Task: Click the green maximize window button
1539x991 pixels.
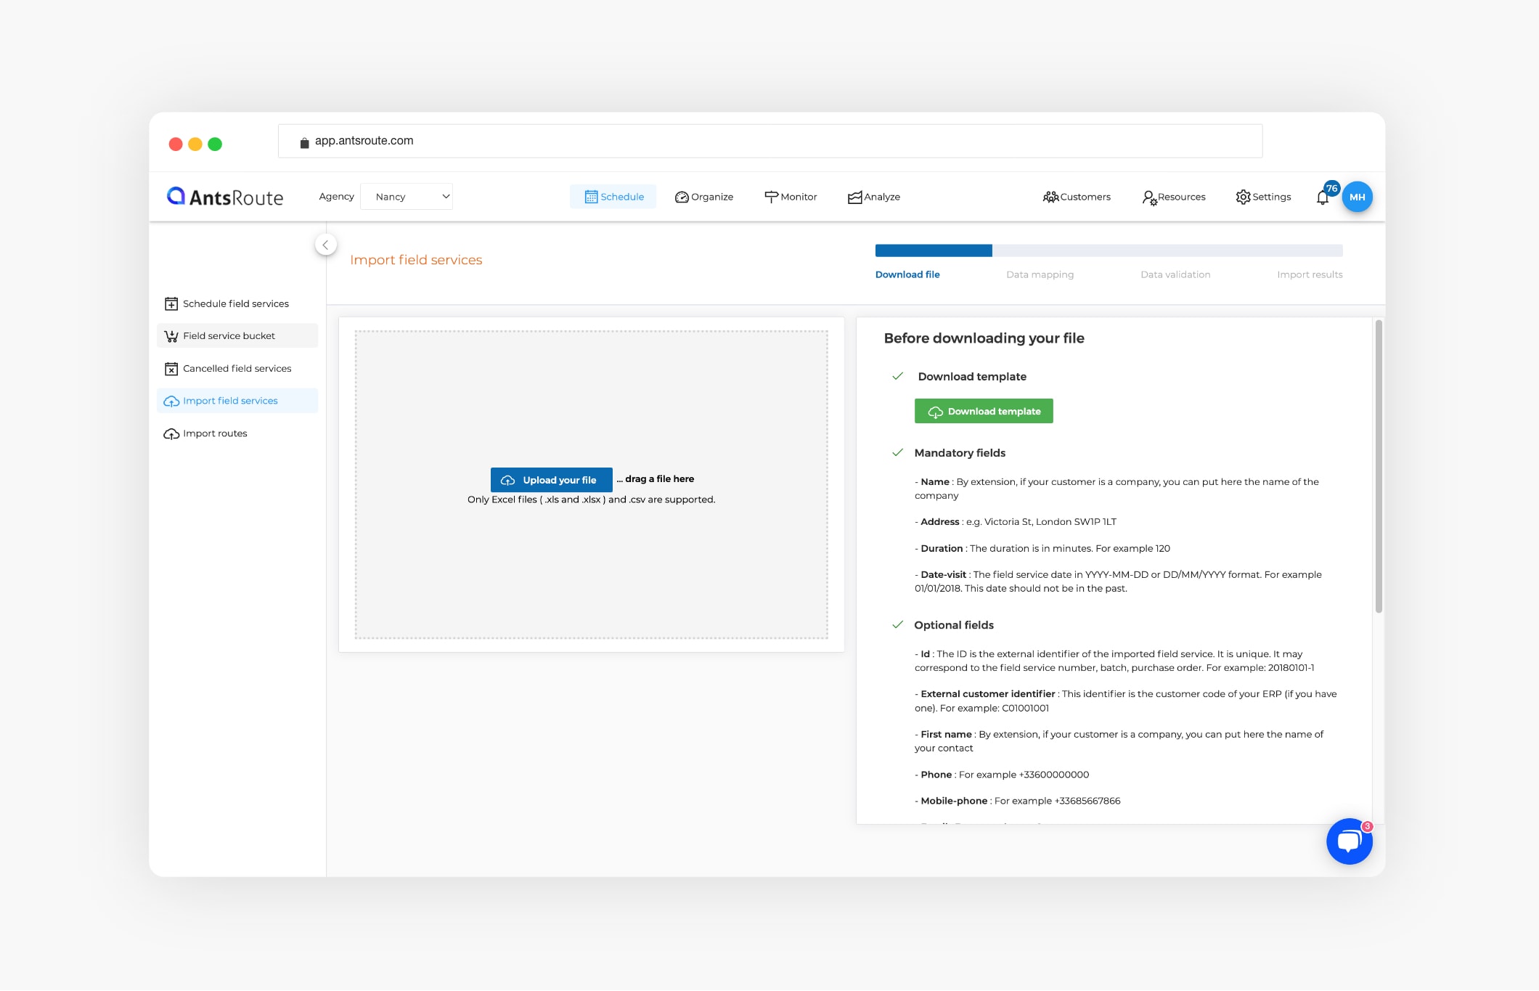Action: [x=215, y=144]
